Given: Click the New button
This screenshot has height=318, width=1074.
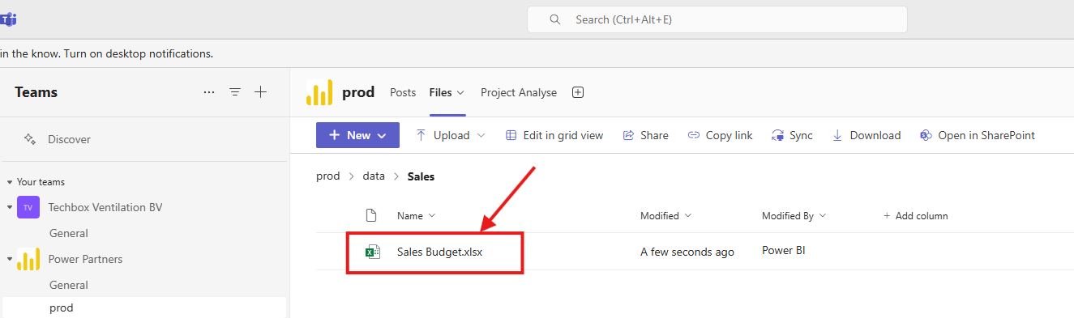Looking at the screenshot, I should click(x=357, y=135).
